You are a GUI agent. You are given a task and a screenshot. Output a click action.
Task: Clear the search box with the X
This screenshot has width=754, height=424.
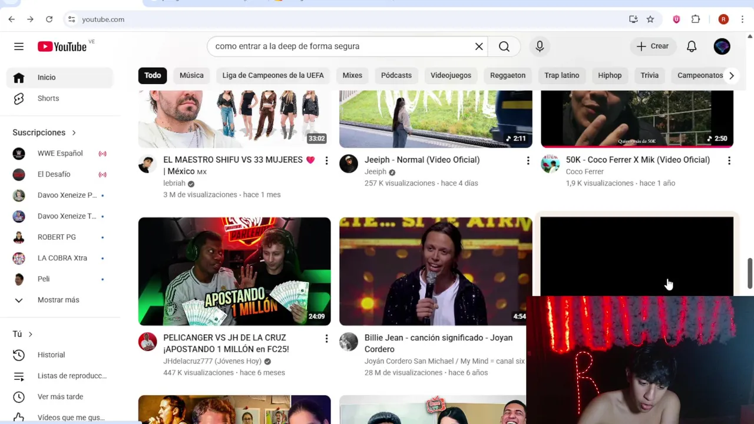479,47
